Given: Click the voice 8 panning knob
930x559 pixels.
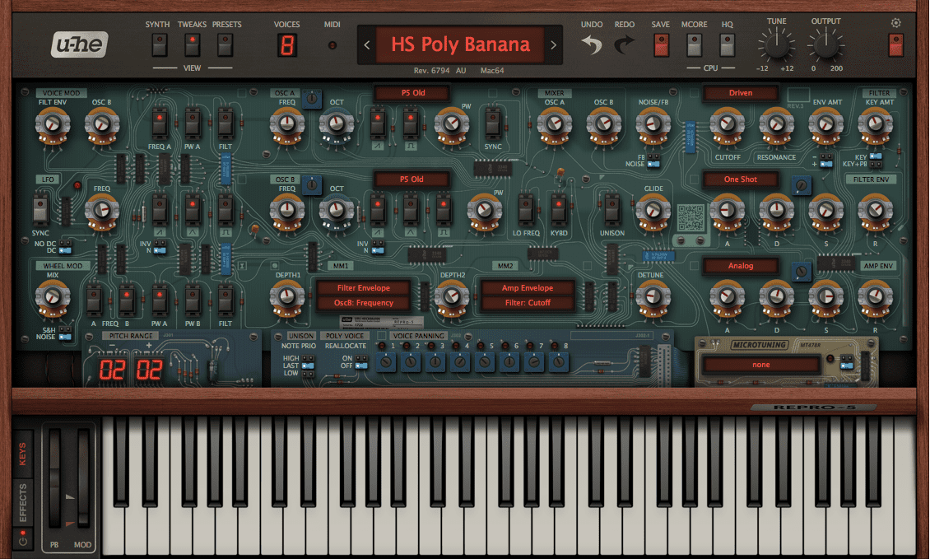Looking at the screenshot, I should [x=558, y=361].
